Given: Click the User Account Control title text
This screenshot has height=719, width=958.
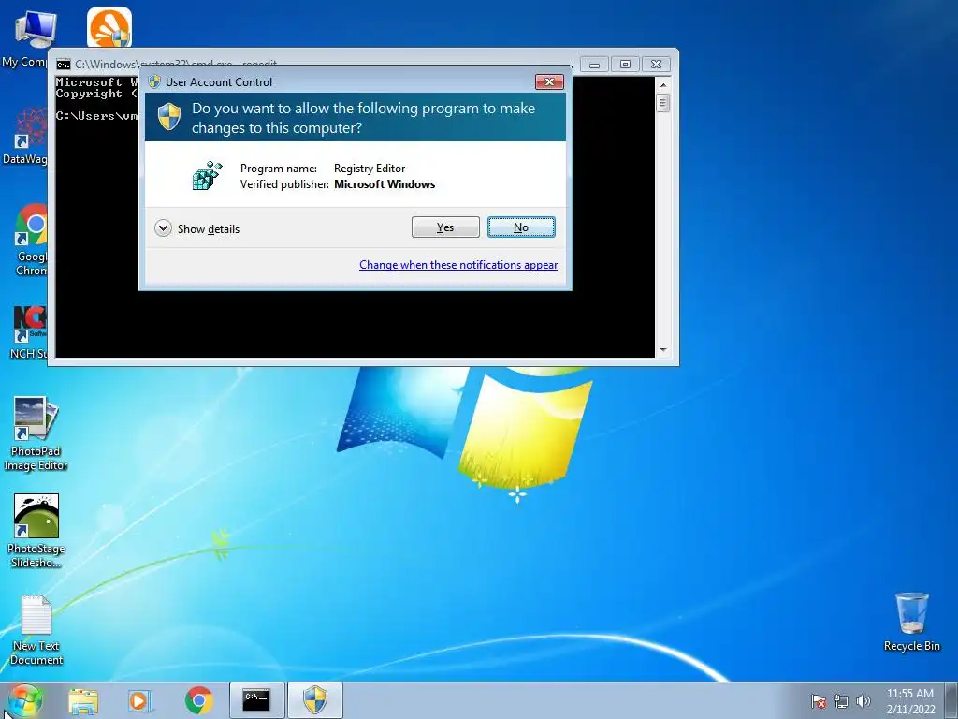Looking at the screenshot, I should (x=219, y=82).
